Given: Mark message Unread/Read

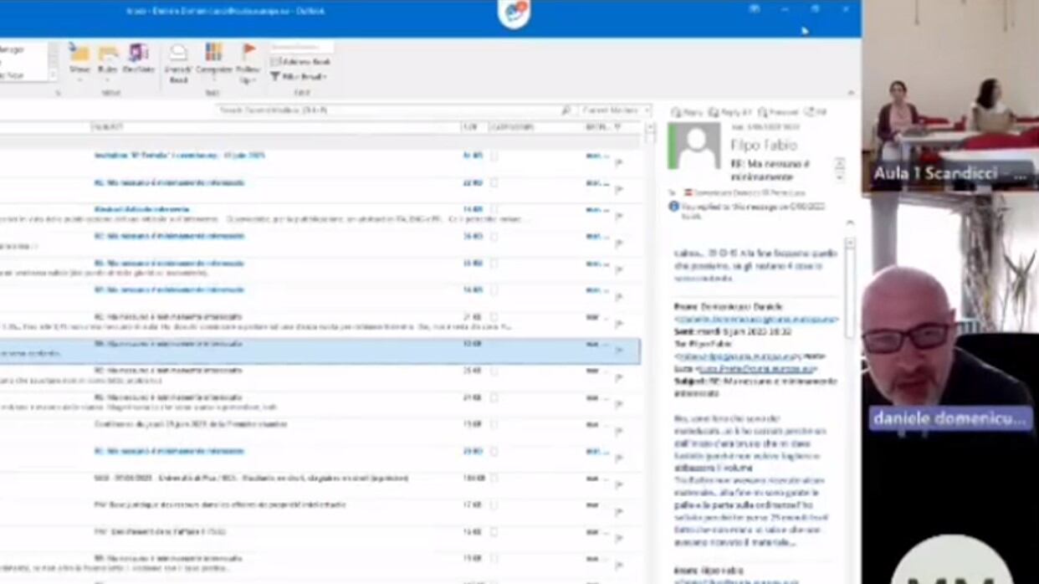Looking at the screenshot, I should click(178, 64).
